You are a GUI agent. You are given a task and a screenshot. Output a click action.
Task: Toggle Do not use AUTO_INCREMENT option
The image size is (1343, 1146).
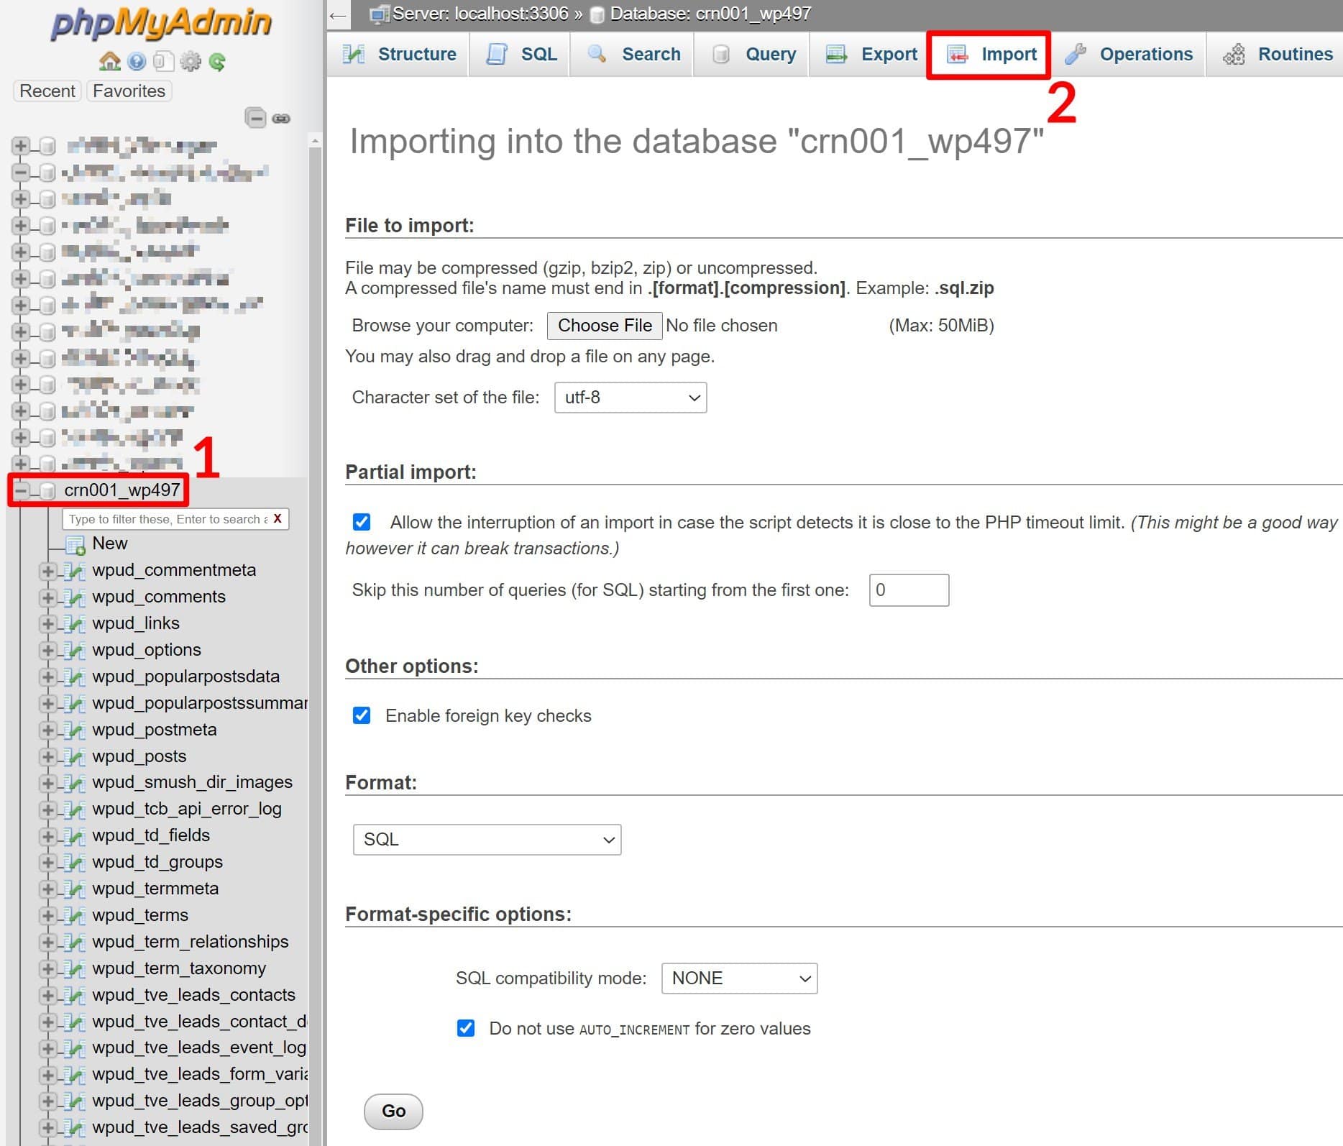[466, 1028]
